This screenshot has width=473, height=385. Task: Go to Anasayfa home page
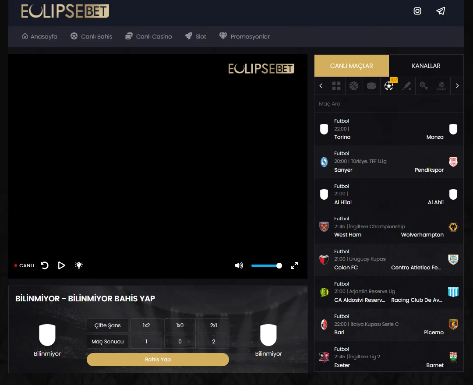pyautogui.click(x=39, y=36)
